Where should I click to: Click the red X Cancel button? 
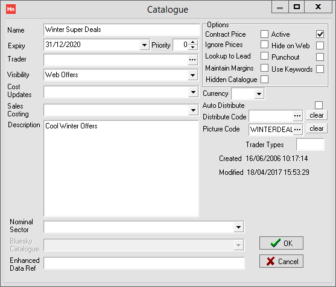[281, 261]
